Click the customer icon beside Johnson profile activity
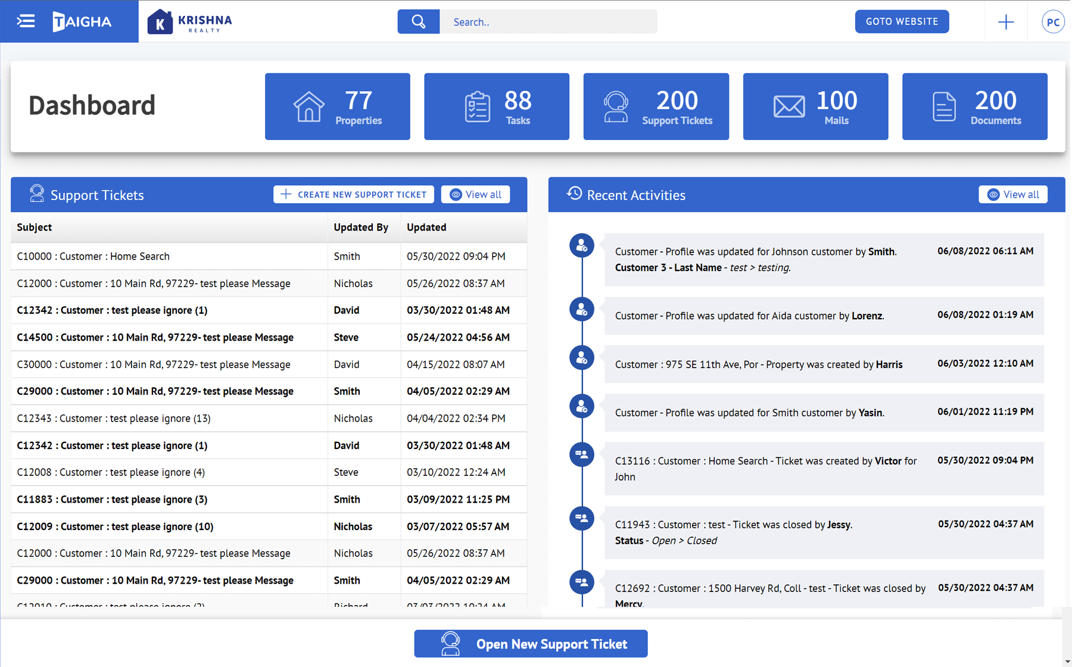This screenshot has height=667, width=1072. coord(582,245)
